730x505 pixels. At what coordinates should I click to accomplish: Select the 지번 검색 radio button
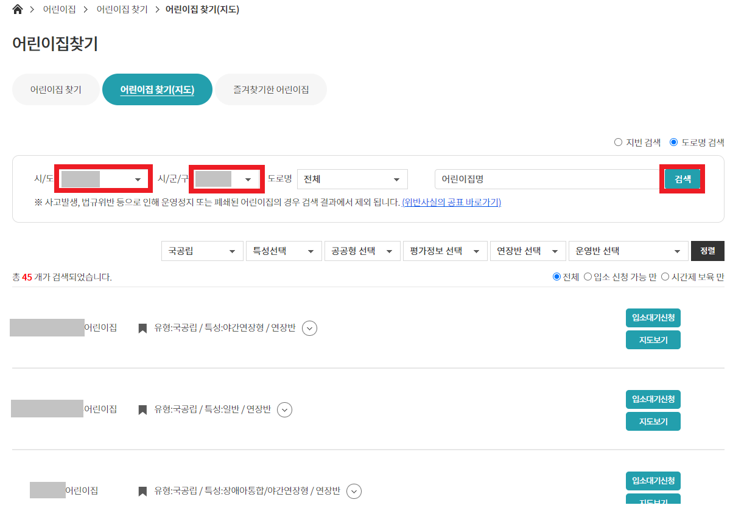617,142
